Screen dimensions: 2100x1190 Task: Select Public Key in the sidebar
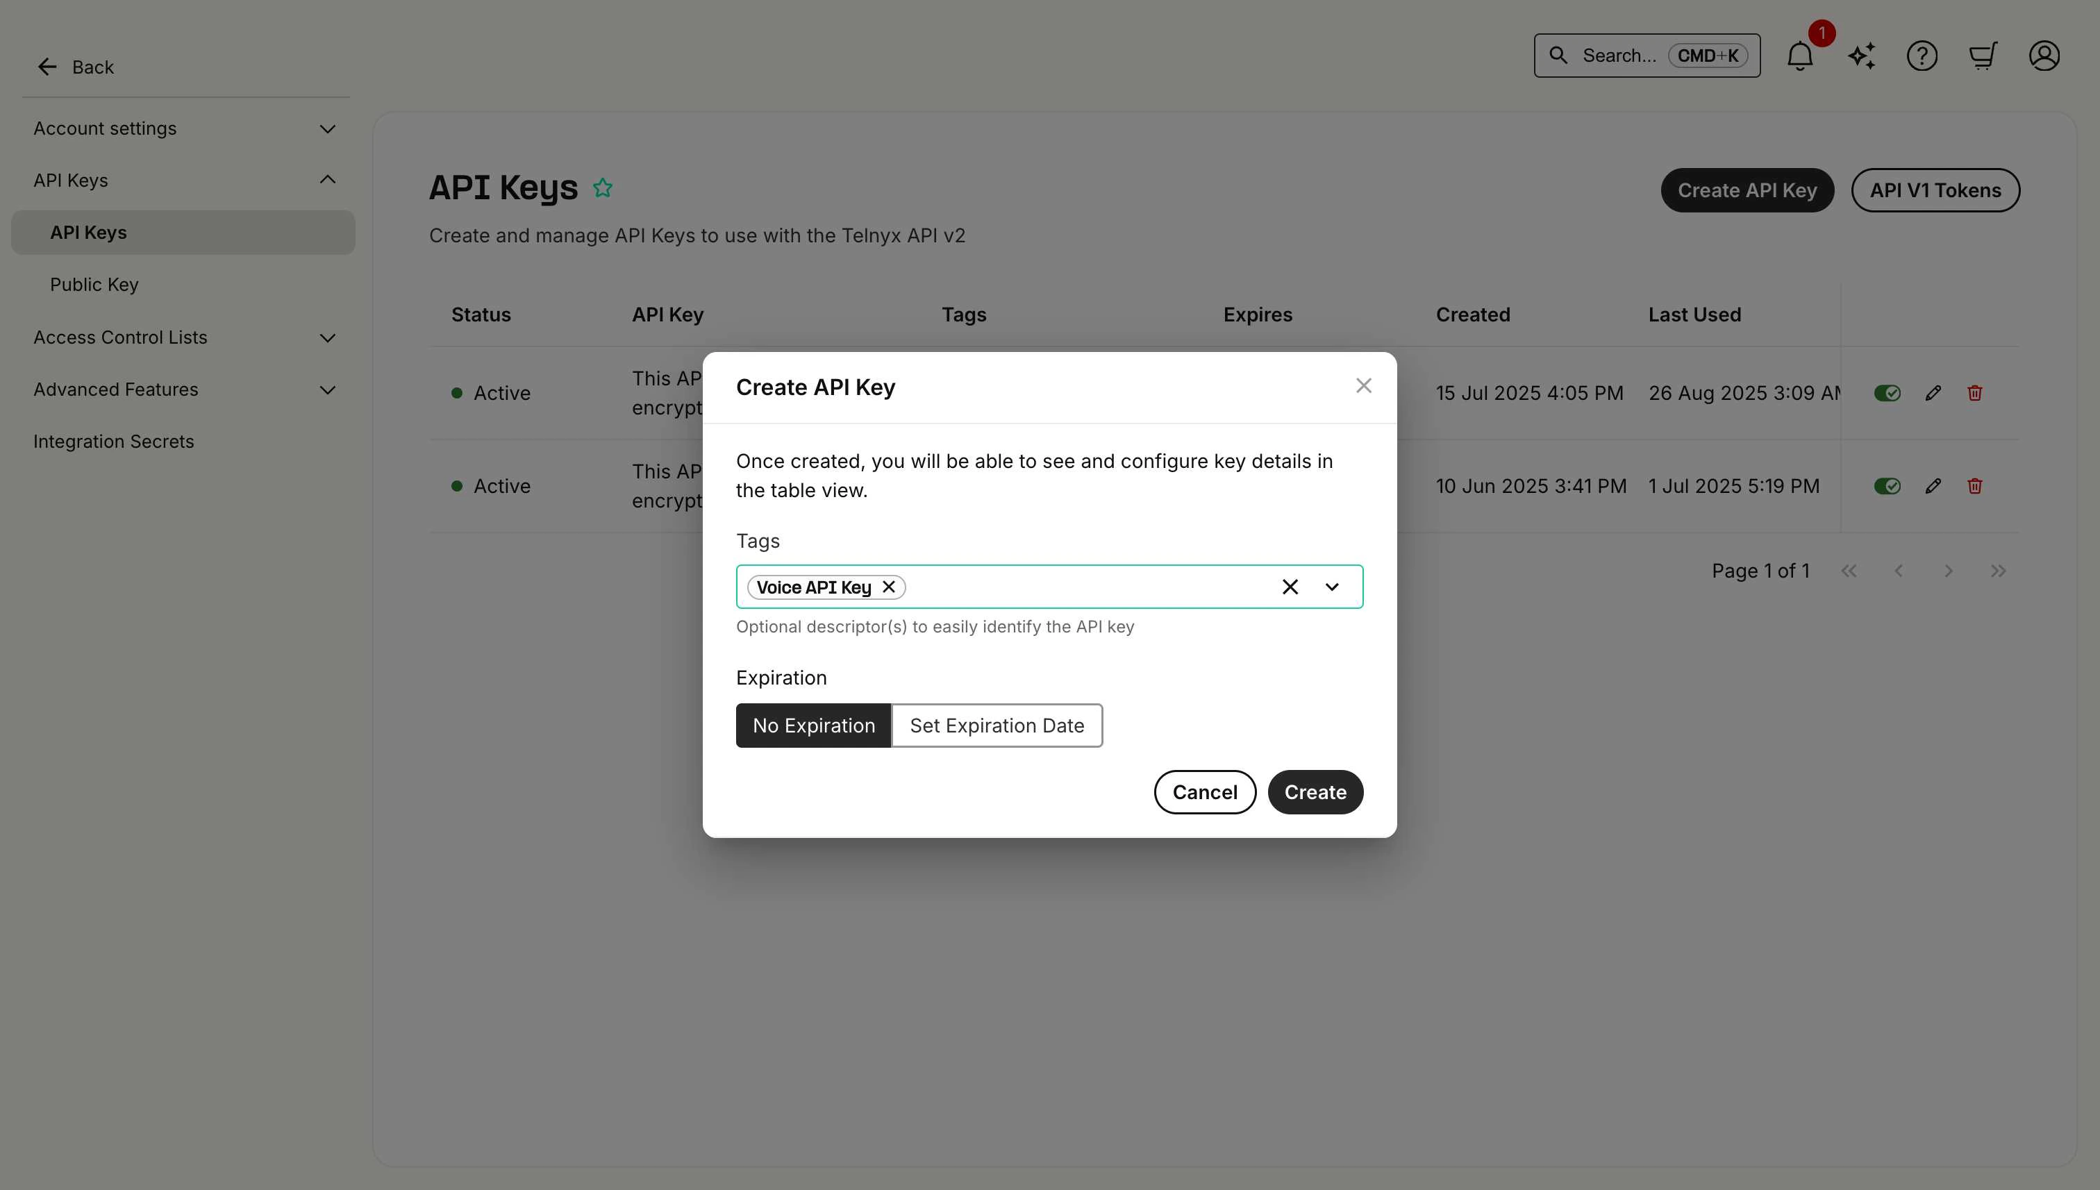[x=94, y=283]
